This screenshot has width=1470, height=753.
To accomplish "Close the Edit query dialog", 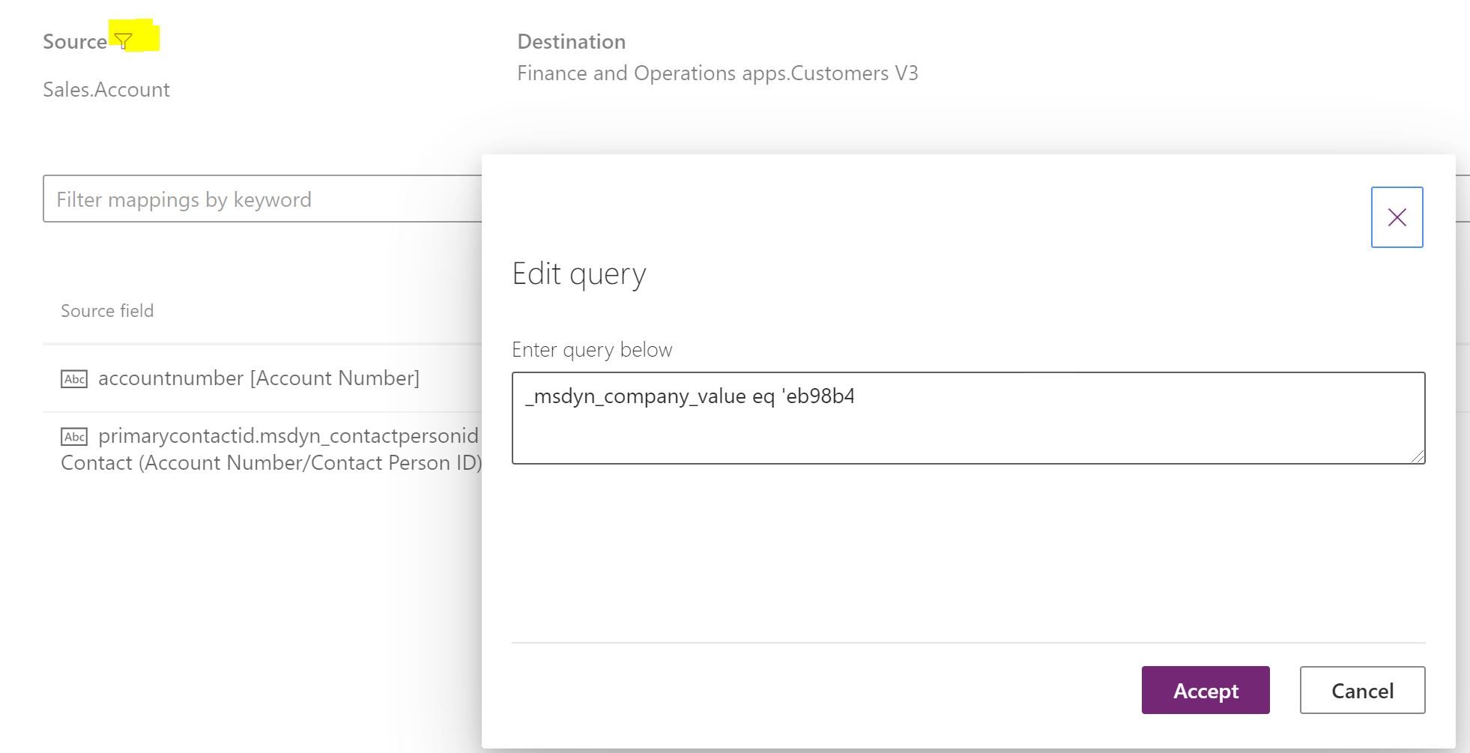I will [1397, 217].
